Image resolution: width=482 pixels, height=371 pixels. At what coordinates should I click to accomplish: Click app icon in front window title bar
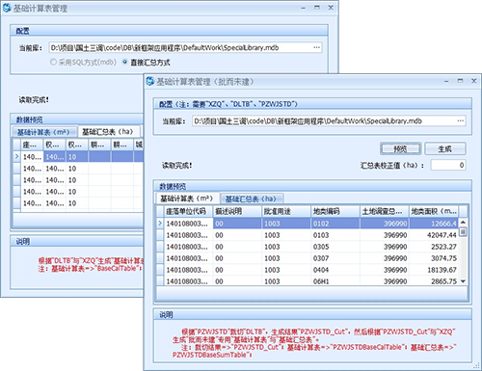(150, 82)
